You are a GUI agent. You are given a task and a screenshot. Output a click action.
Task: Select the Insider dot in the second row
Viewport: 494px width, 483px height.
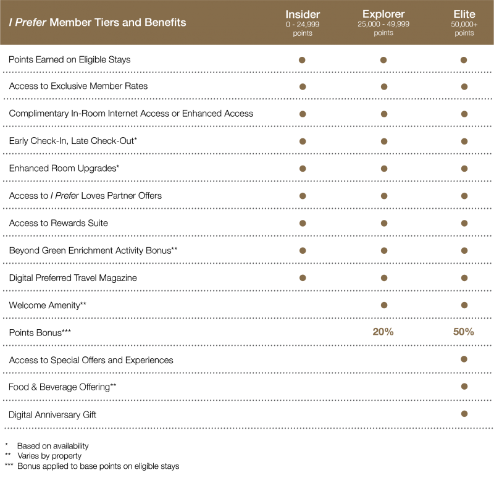(303, 87)
